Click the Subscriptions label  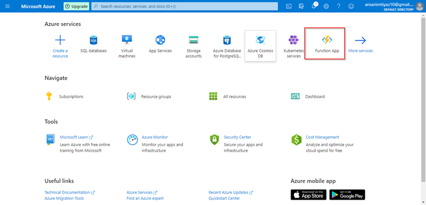71,97
